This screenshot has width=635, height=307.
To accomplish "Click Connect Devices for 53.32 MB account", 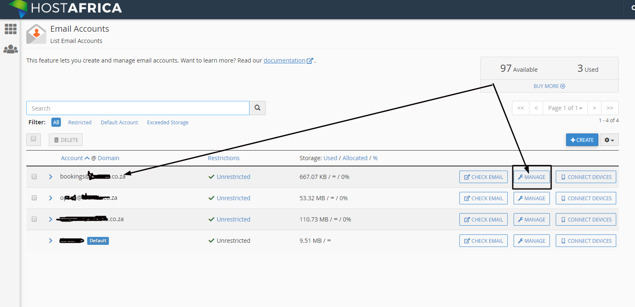I will tap(586, 198).
